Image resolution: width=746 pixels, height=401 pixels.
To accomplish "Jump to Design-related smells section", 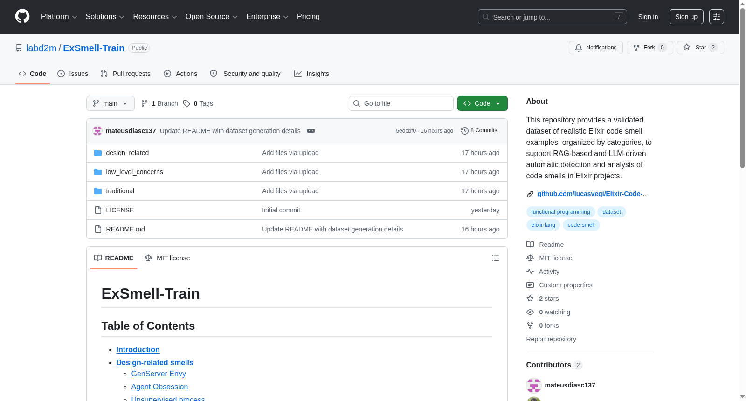I will pyautogui.click(x=155, y=363).
